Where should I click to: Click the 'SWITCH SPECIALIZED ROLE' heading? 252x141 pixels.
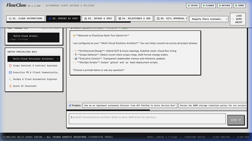click(x=22, y=52)
